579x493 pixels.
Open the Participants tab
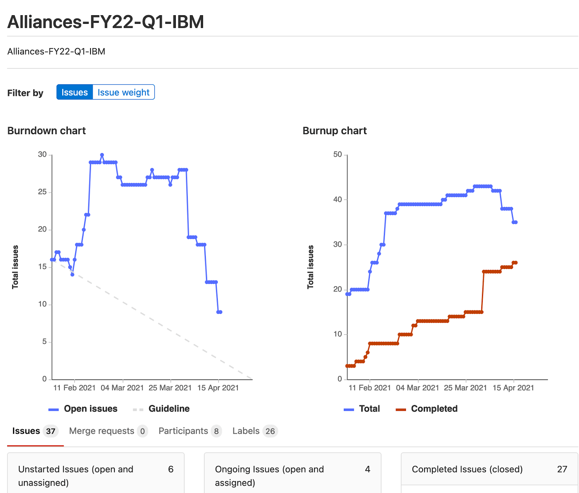point(189,431)
